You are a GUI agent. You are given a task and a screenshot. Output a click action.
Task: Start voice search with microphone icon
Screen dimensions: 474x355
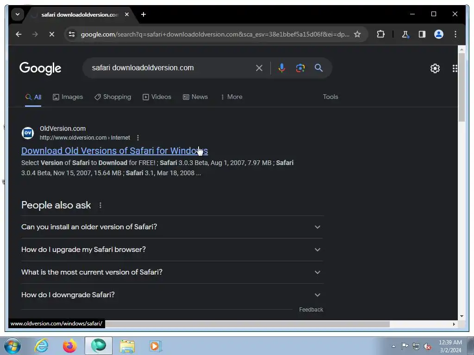[282, 68]
